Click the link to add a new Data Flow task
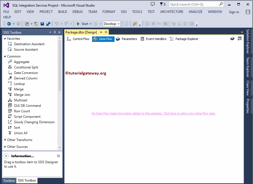 click(x=154, y=113)
